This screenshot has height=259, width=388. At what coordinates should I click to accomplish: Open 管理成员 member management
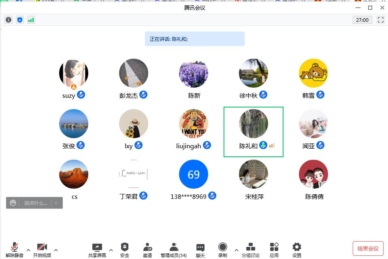click(x=173, y=248)
